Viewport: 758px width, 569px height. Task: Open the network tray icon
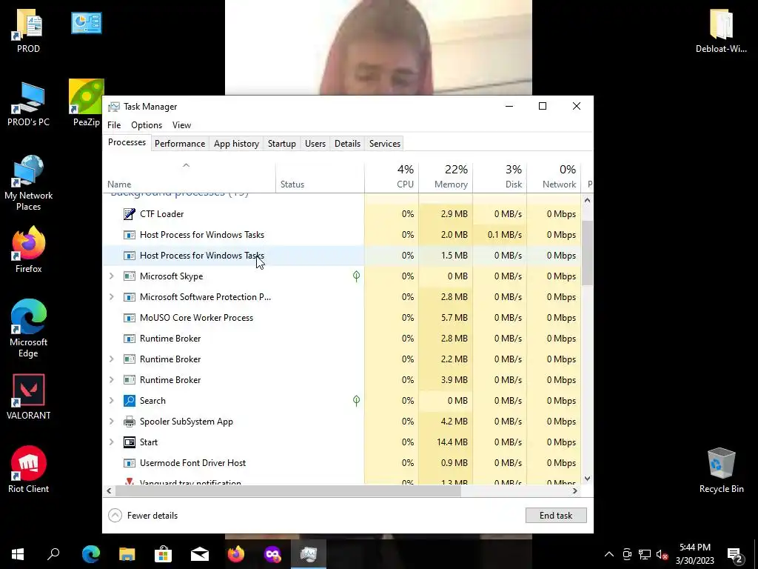point(645,554)
